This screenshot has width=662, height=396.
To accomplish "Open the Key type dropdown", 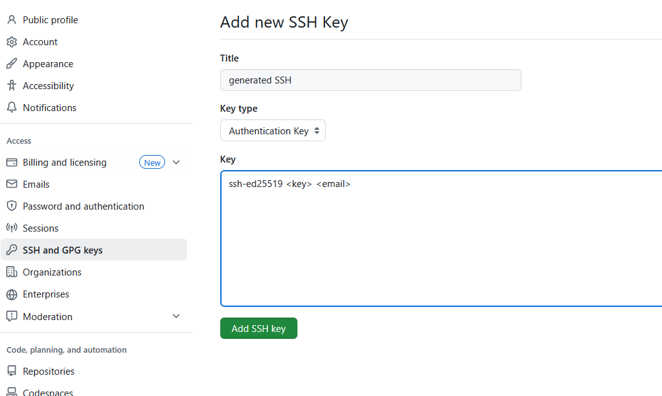I will 272,131.
